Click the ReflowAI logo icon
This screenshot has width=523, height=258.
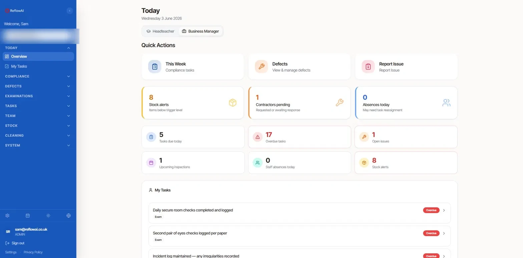click(7, 11)
